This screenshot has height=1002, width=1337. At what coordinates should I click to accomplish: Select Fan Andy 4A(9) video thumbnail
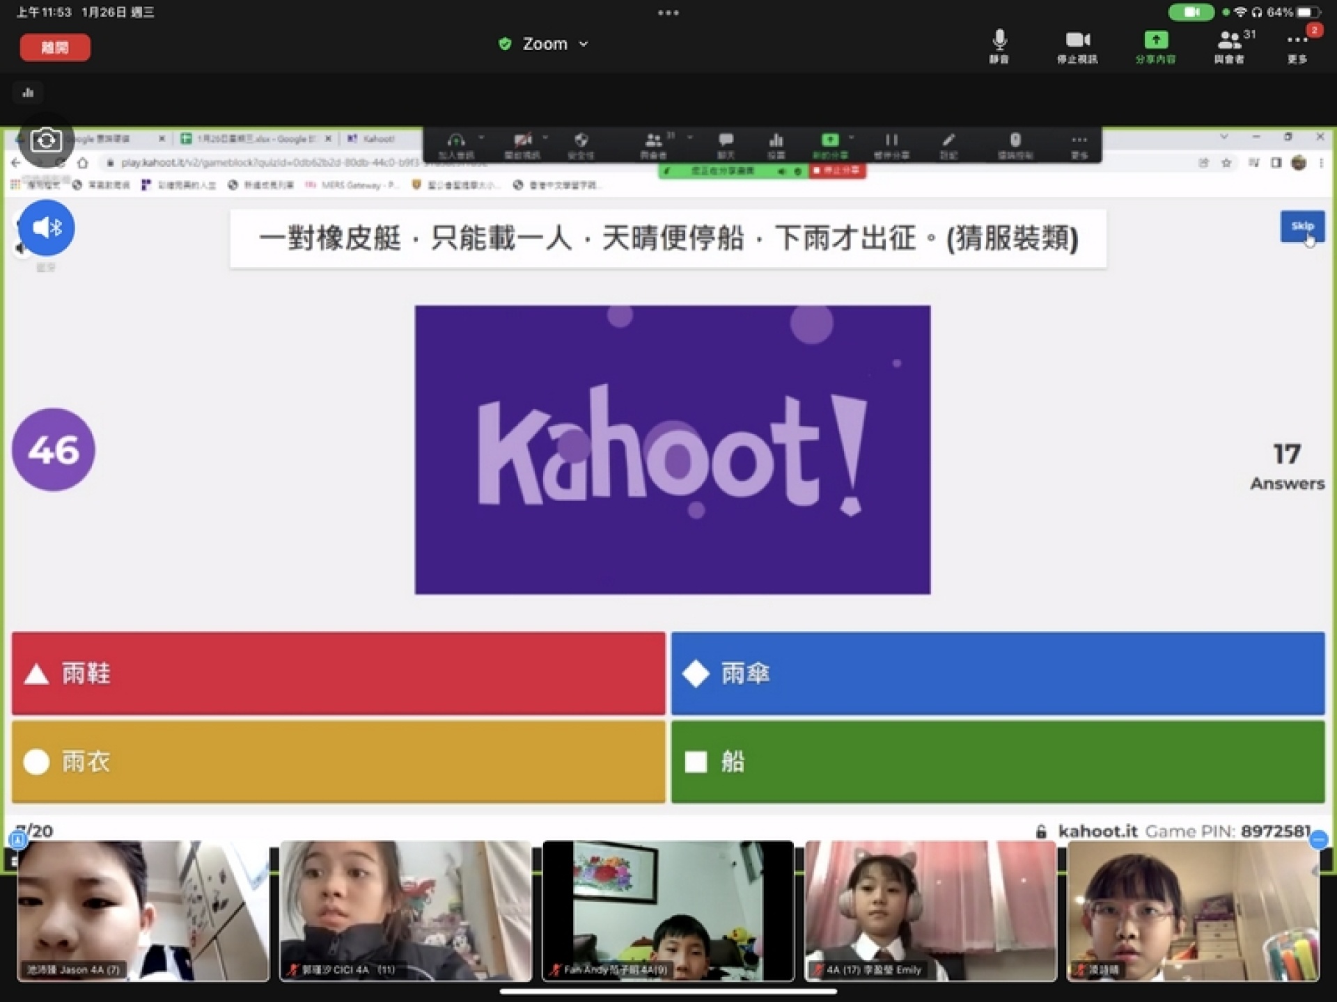[668, 911]
